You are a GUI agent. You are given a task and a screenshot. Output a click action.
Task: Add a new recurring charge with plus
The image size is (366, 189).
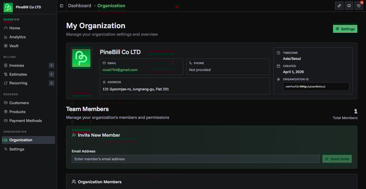coord(51,83)
